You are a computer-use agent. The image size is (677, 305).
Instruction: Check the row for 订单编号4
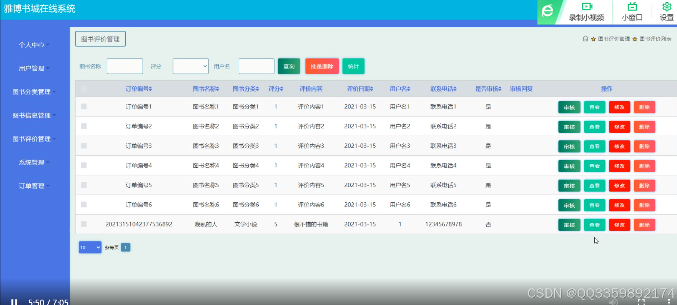point(84,165)
